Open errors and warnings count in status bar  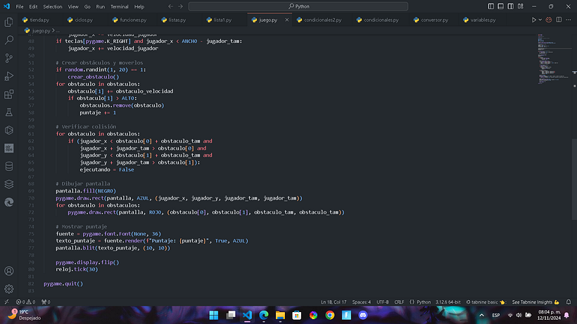pyautogui.click(x=26, y=302)
